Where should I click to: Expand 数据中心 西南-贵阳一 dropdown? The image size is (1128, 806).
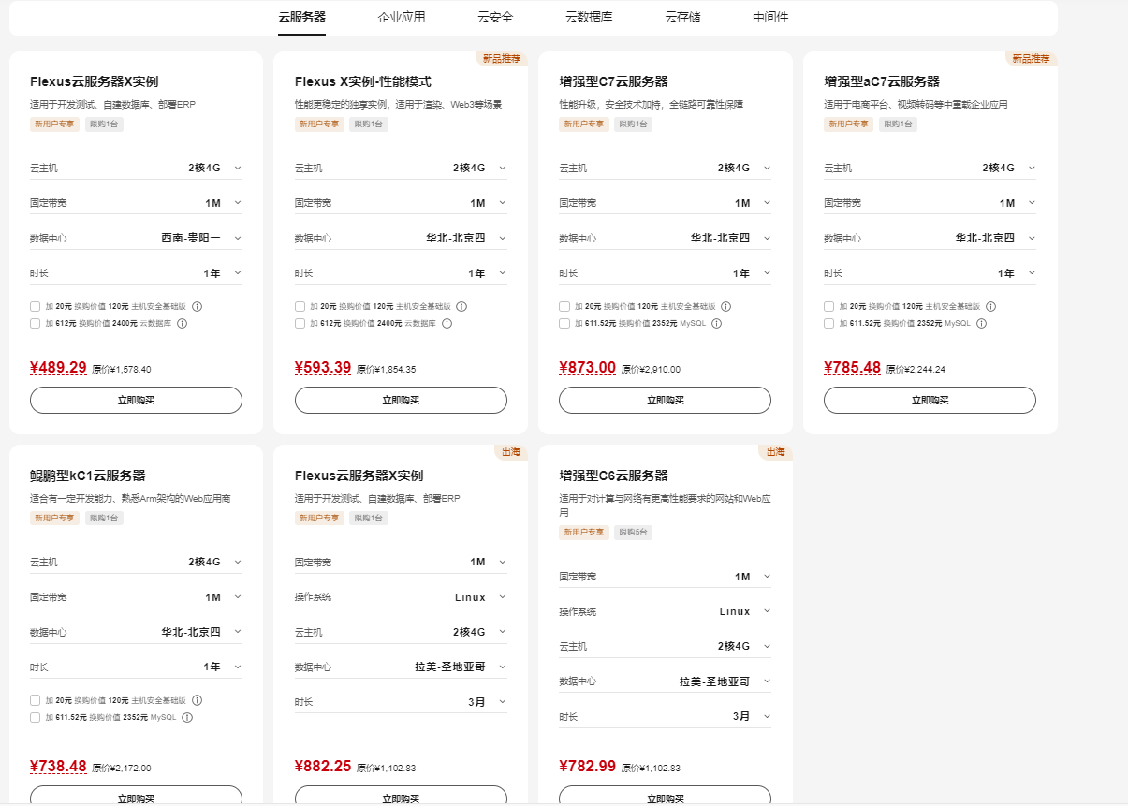click(x=136, y=238)
